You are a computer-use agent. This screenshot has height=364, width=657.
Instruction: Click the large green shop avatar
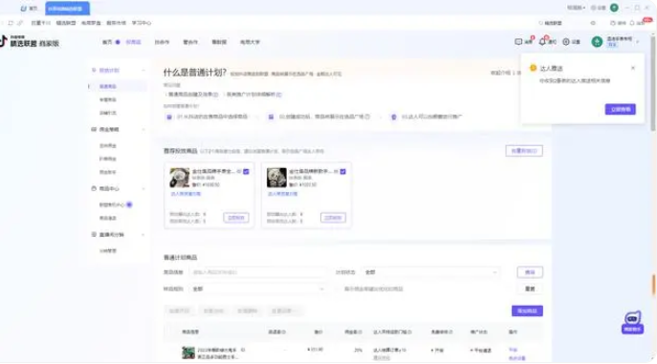597,42
